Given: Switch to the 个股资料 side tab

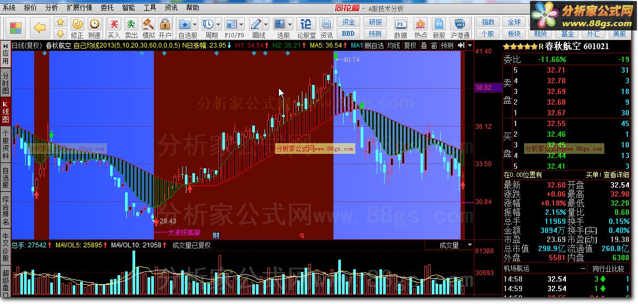Looking at the screenshot, I should pos(5,145).
